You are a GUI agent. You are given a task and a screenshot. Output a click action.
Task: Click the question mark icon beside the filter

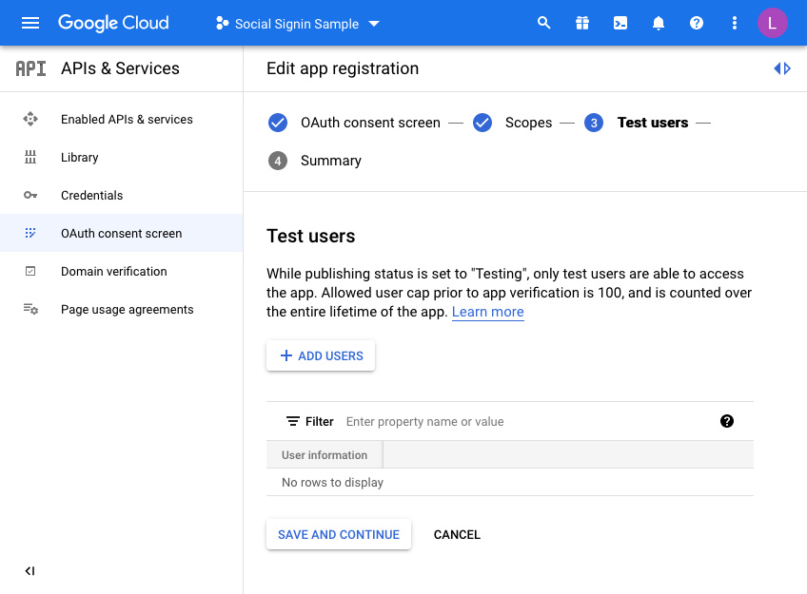point(727,421)
